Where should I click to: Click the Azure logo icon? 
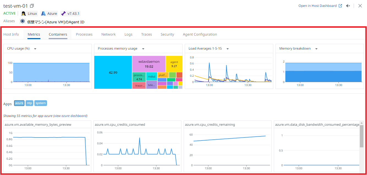coord(43,13)
